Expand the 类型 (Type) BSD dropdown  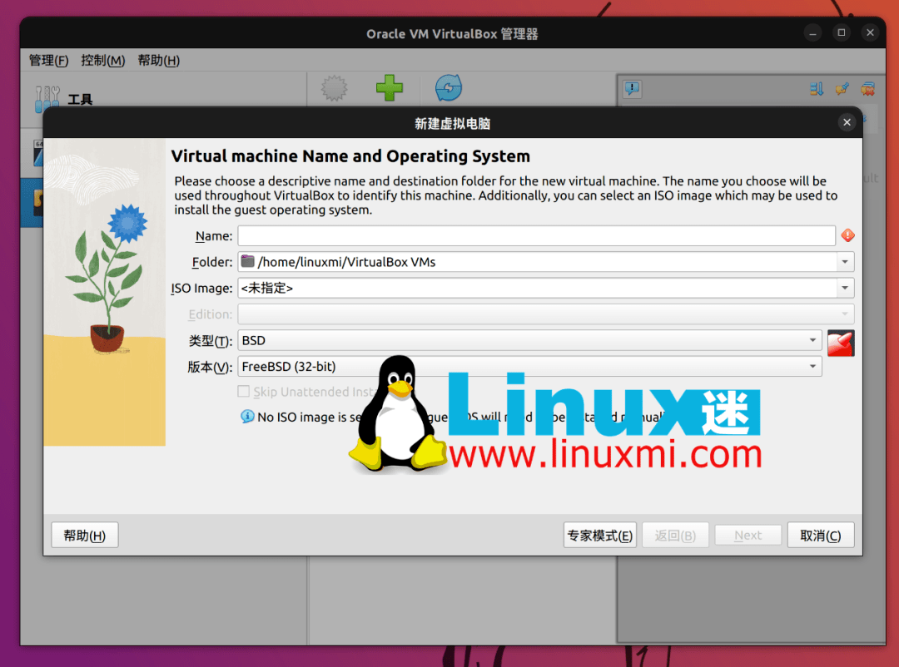pos(813,340)
